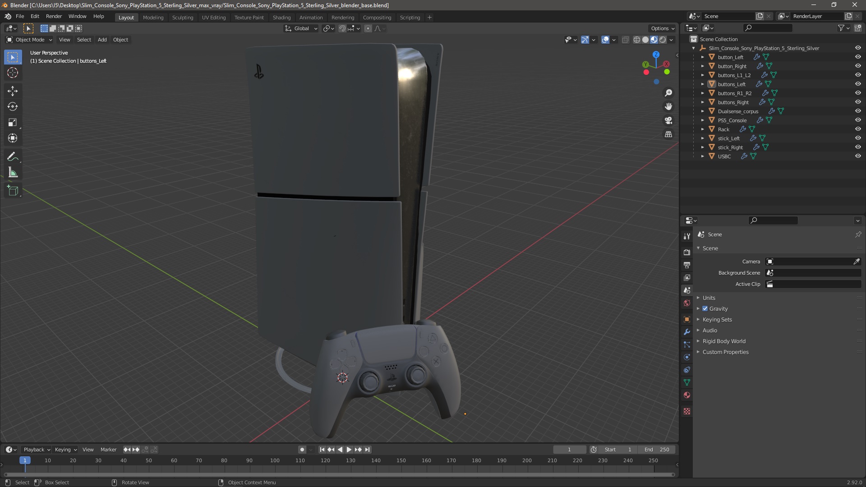Switch to UV Editing workspace tab
The image size is (866, 487).
pos(213,18)
